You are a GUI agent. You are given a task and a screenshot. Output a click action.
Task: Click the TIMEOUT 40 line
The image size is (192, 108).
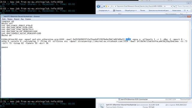click(8, 22)
